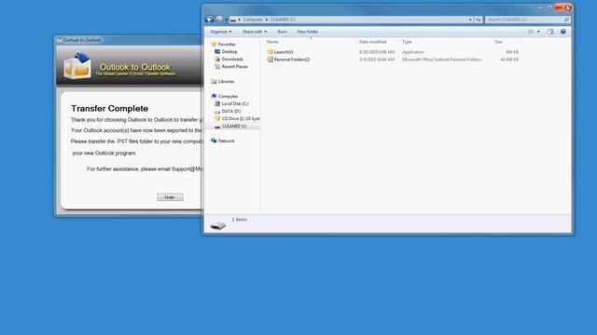Minimize the Explorer window
Image resolution: width=597 pixels, height=335 pixels.
pyautogui.click(x=540, y=7)
